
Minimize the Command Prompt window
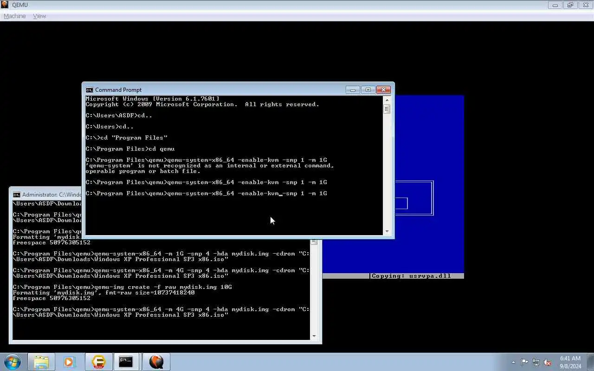[353, 90]
